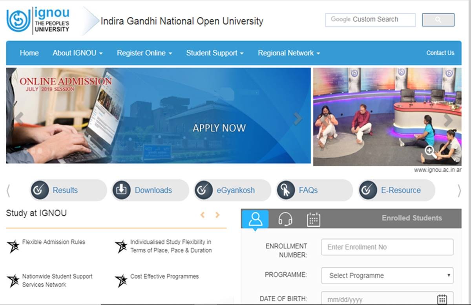Open the Downloads quick link icon
Image resolution: width=471 pixels, height=305 pixels.
point(122,190)
